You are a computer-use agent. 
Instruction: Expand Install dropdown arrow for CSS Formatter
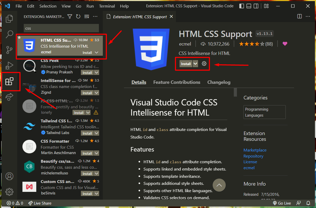[97, 153]
